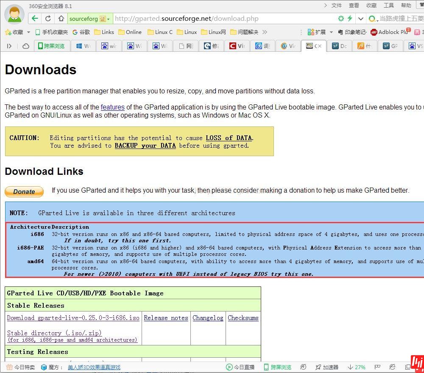Expand the hidden bookmarks overflow chevron
Viewport: 424px width, 373px height.
click(265, 32)
